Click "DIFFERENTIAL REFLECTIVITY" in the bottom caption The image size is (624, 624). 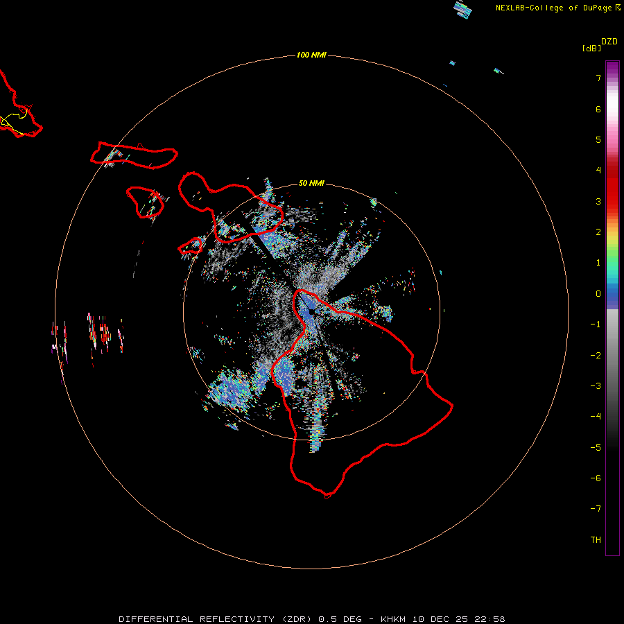pyautogui.click(x=197, y=619)
